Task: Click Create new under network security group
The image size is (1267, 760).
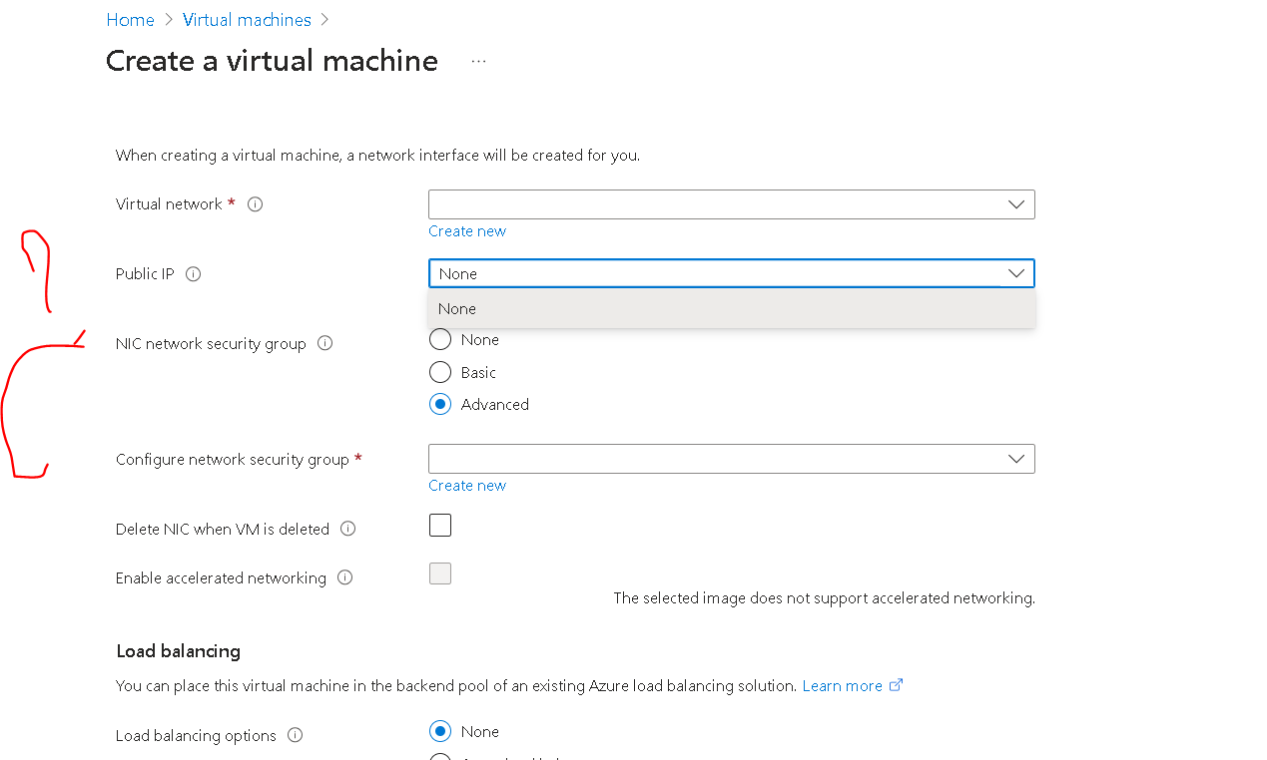Action: 467,486
